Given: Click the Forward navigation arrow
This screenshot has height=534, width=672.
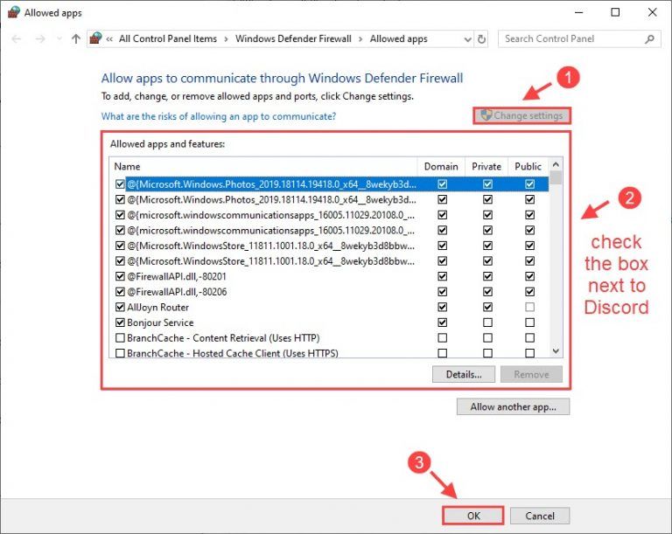Looking at the screenshot, I should [39, 39].
